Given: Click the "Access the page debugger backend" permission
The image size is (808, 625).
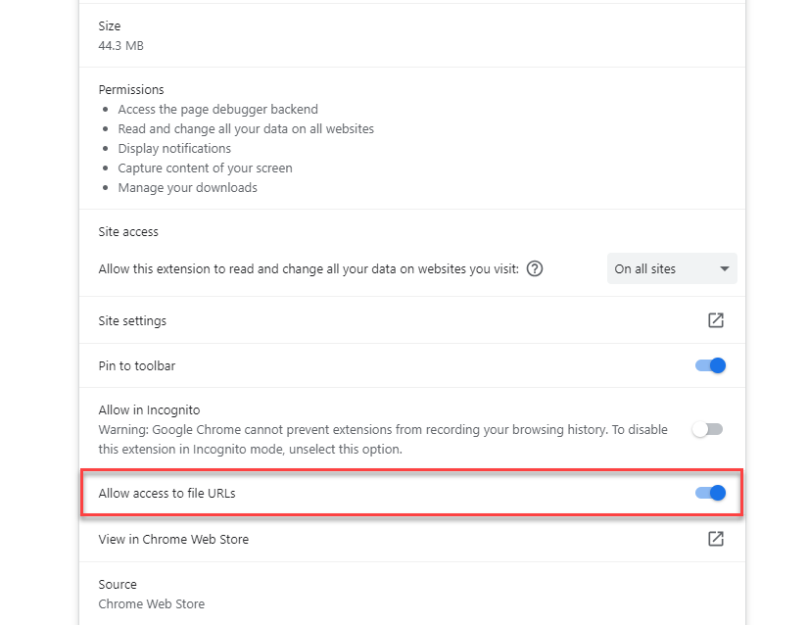Looking at the screenshot, I should [217, 109].
